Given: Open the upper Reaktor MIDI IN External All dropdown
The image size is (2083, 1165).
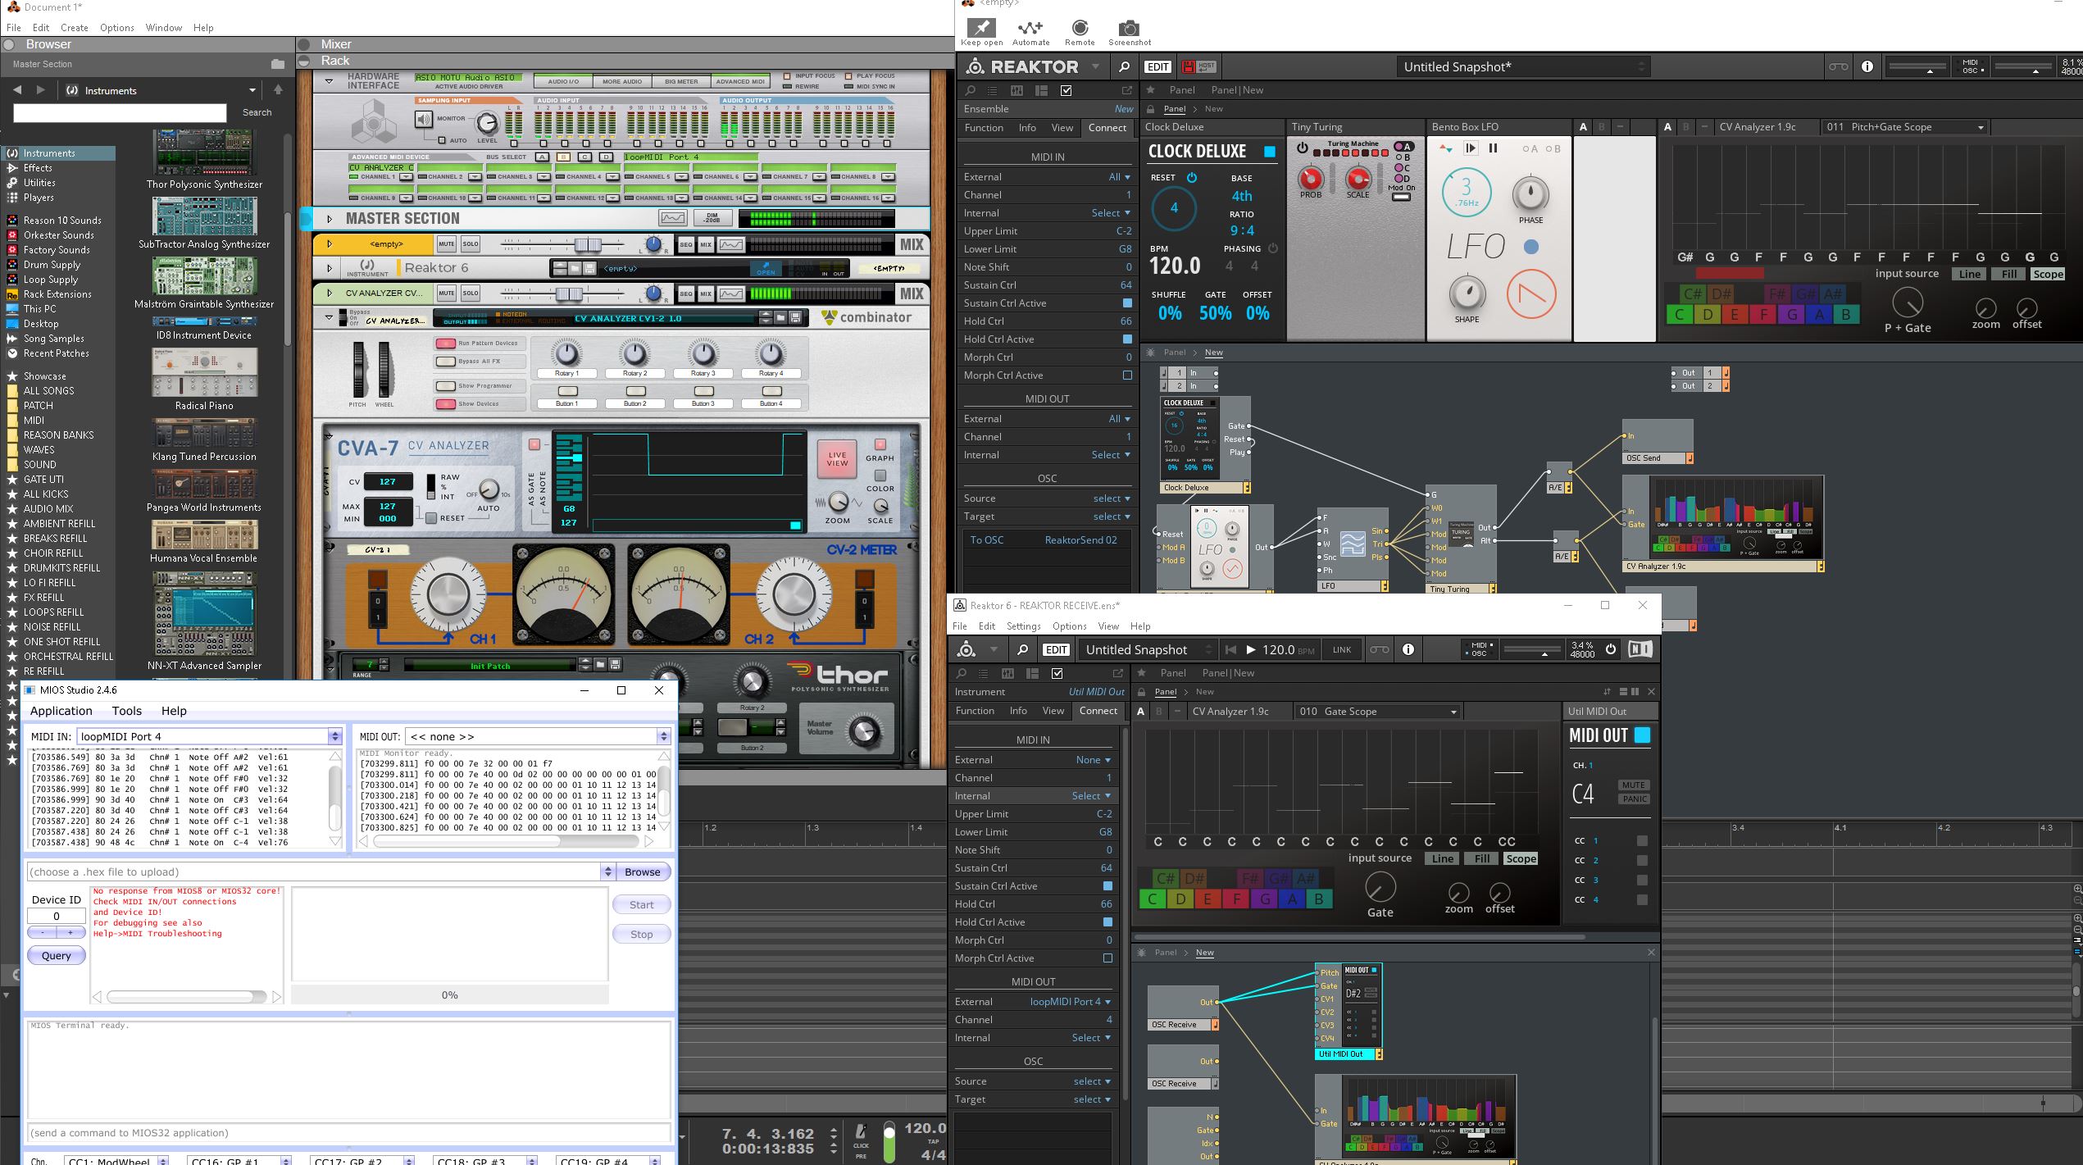Looking at the screenshot, I should point(1120,177).
